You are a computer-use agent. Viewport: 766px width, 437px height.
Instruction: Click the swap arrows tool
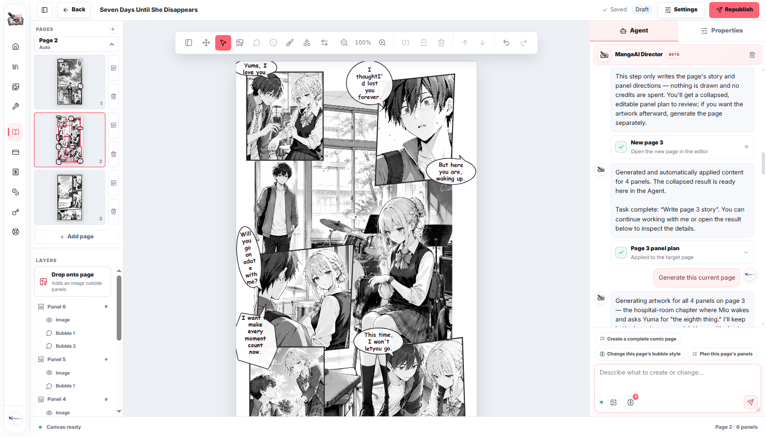324,43
